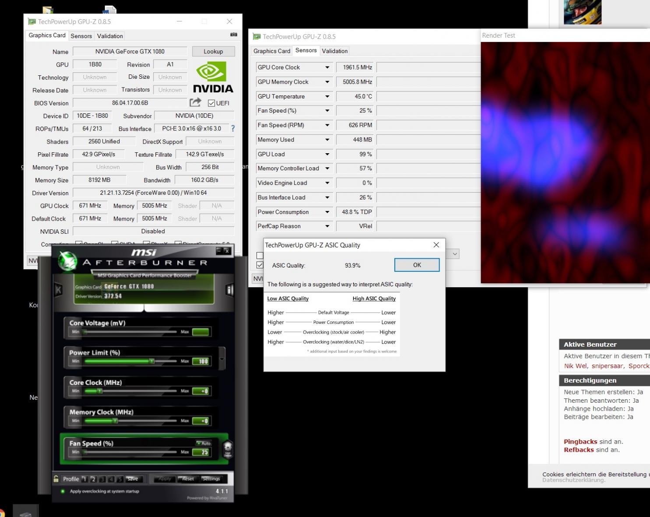
Task: Open Nik Wel user link
Action: point(576,366)
